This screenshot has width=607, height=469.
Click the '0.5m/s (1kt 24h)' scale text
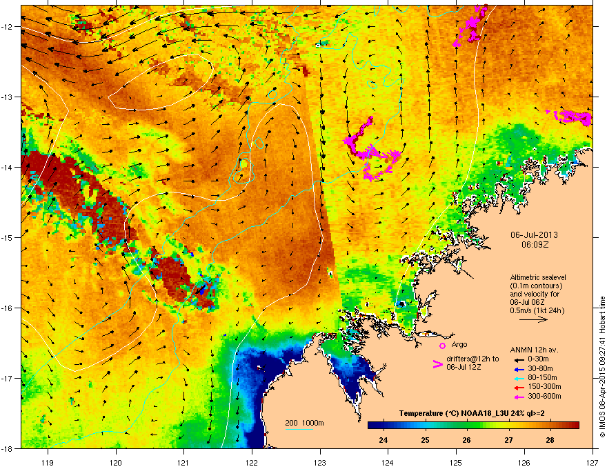[x=537, y=310]
